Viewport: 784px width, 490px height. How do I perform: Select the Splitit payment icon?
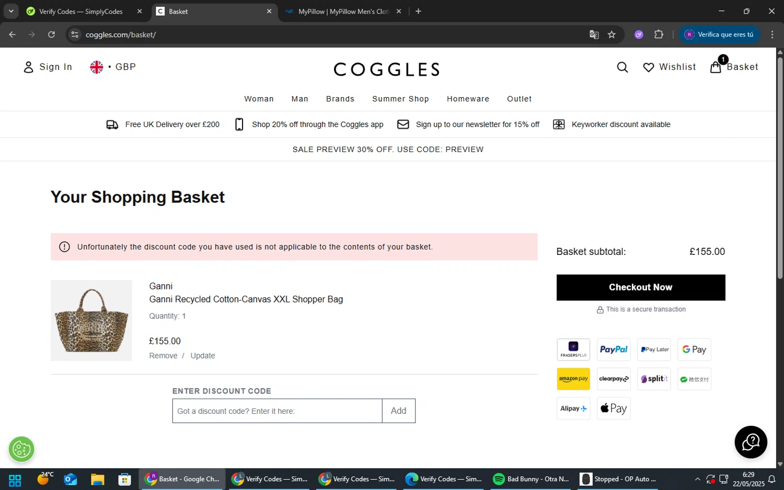pyautogui.click(x=654, y=379)
